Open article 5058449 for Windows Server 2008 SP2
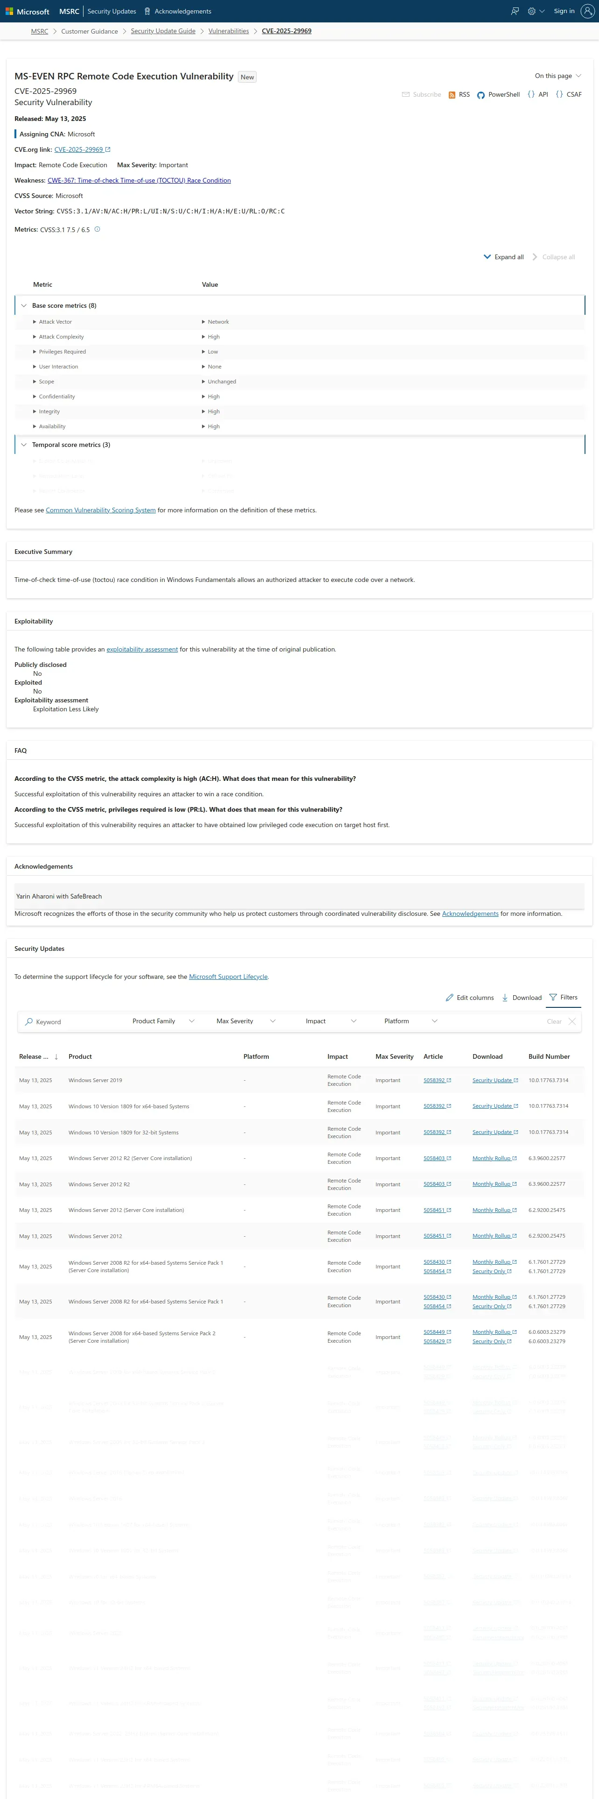Viewport: 599px width, 1799px height. tap(437, 1332)
